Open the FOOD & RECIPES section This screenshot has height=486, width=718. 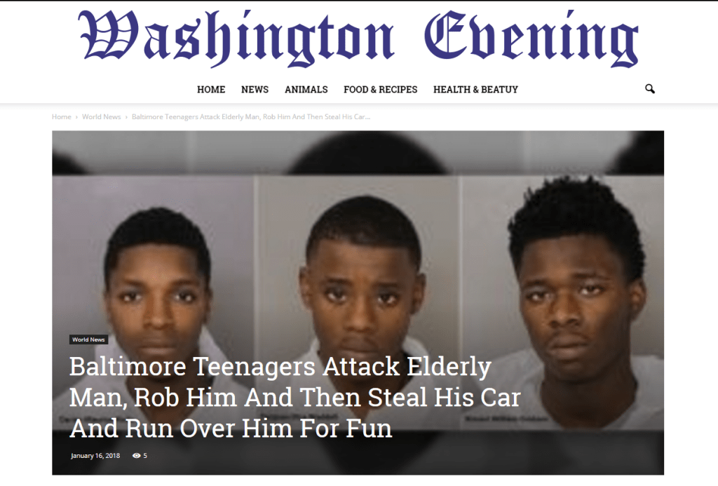click(x=381, y=89)
